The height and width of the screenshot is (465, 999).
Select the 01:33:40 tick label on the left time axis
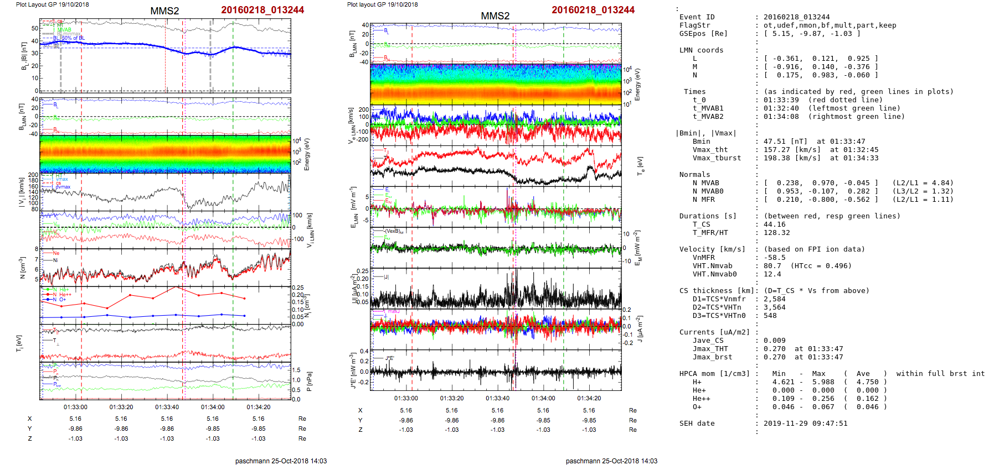167,407
